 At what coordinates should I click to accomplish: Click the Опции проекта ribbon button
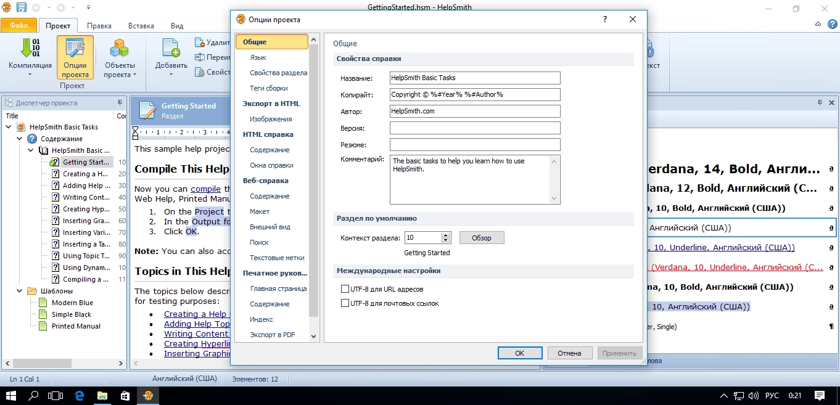pos(75,57)
